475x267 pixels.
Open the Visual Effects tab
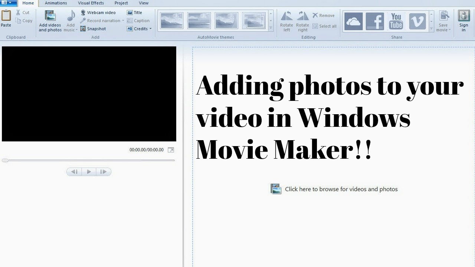click(91, 3)
